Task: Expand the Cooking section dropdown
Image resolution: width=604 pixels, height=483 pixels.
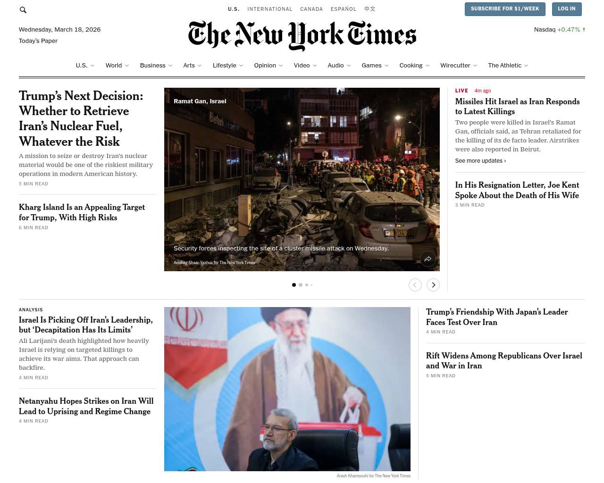Action: click(x=427, y=66)
